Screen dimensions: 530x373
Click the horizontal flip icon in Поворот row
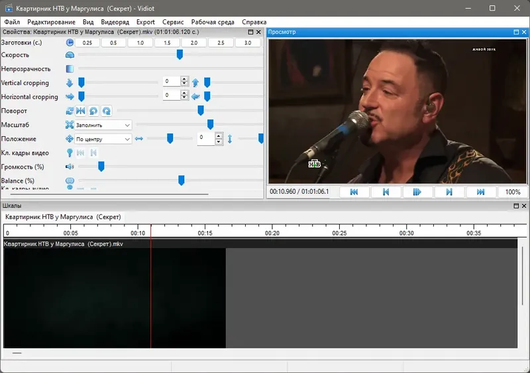click(80, 111)
